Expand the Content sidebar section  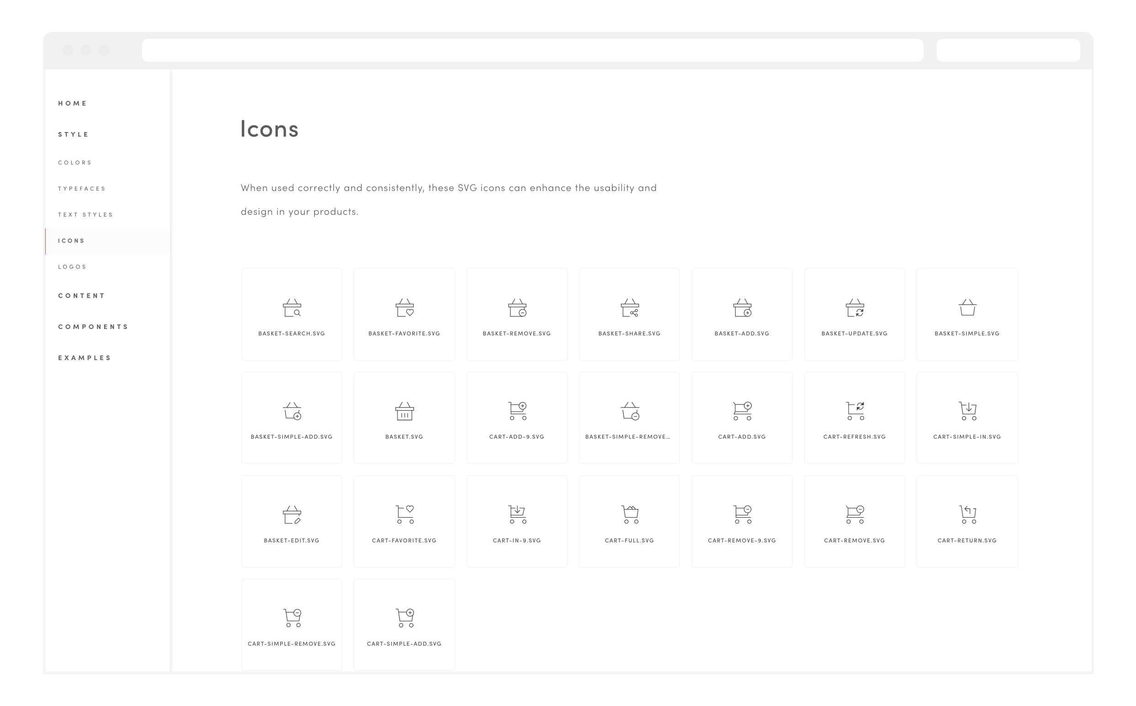[82, 296]
